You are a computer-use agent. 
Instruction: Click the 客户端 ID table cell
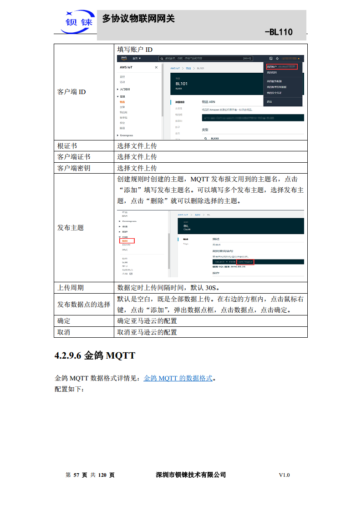point(84,92)
